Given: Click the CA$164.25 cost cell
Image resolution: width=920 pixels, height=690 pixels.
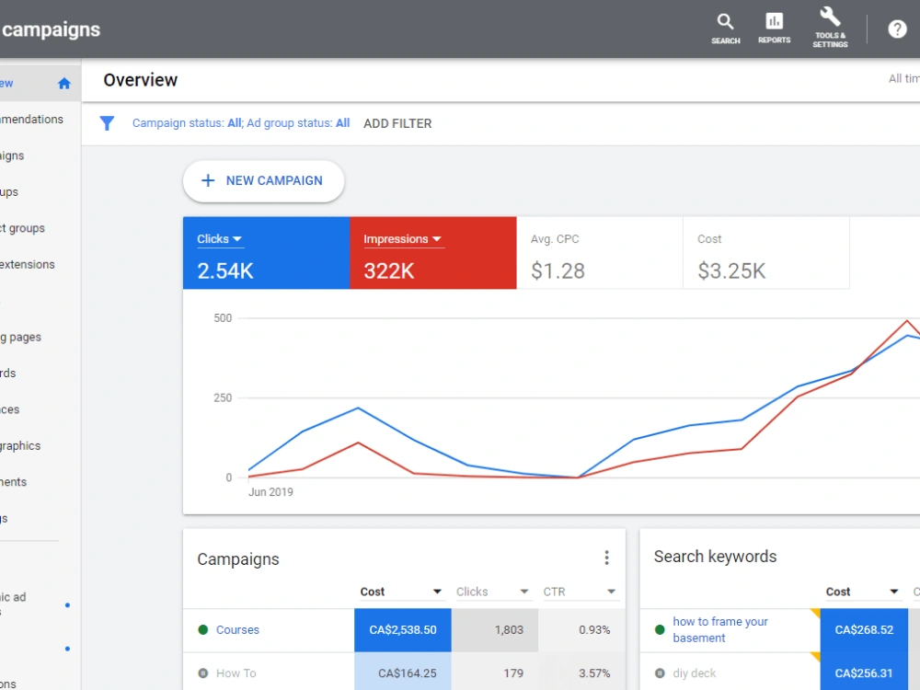Looking at the screenshot, I should coord(403,673).
